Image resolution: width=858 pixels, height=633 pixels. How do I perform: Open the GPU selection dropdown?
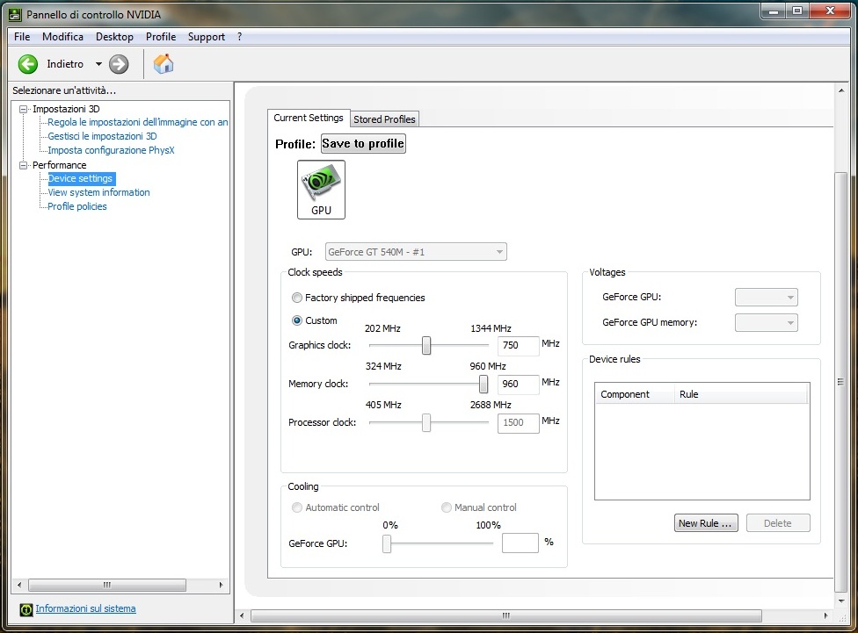pyautogui.click(x=416, y=252)
